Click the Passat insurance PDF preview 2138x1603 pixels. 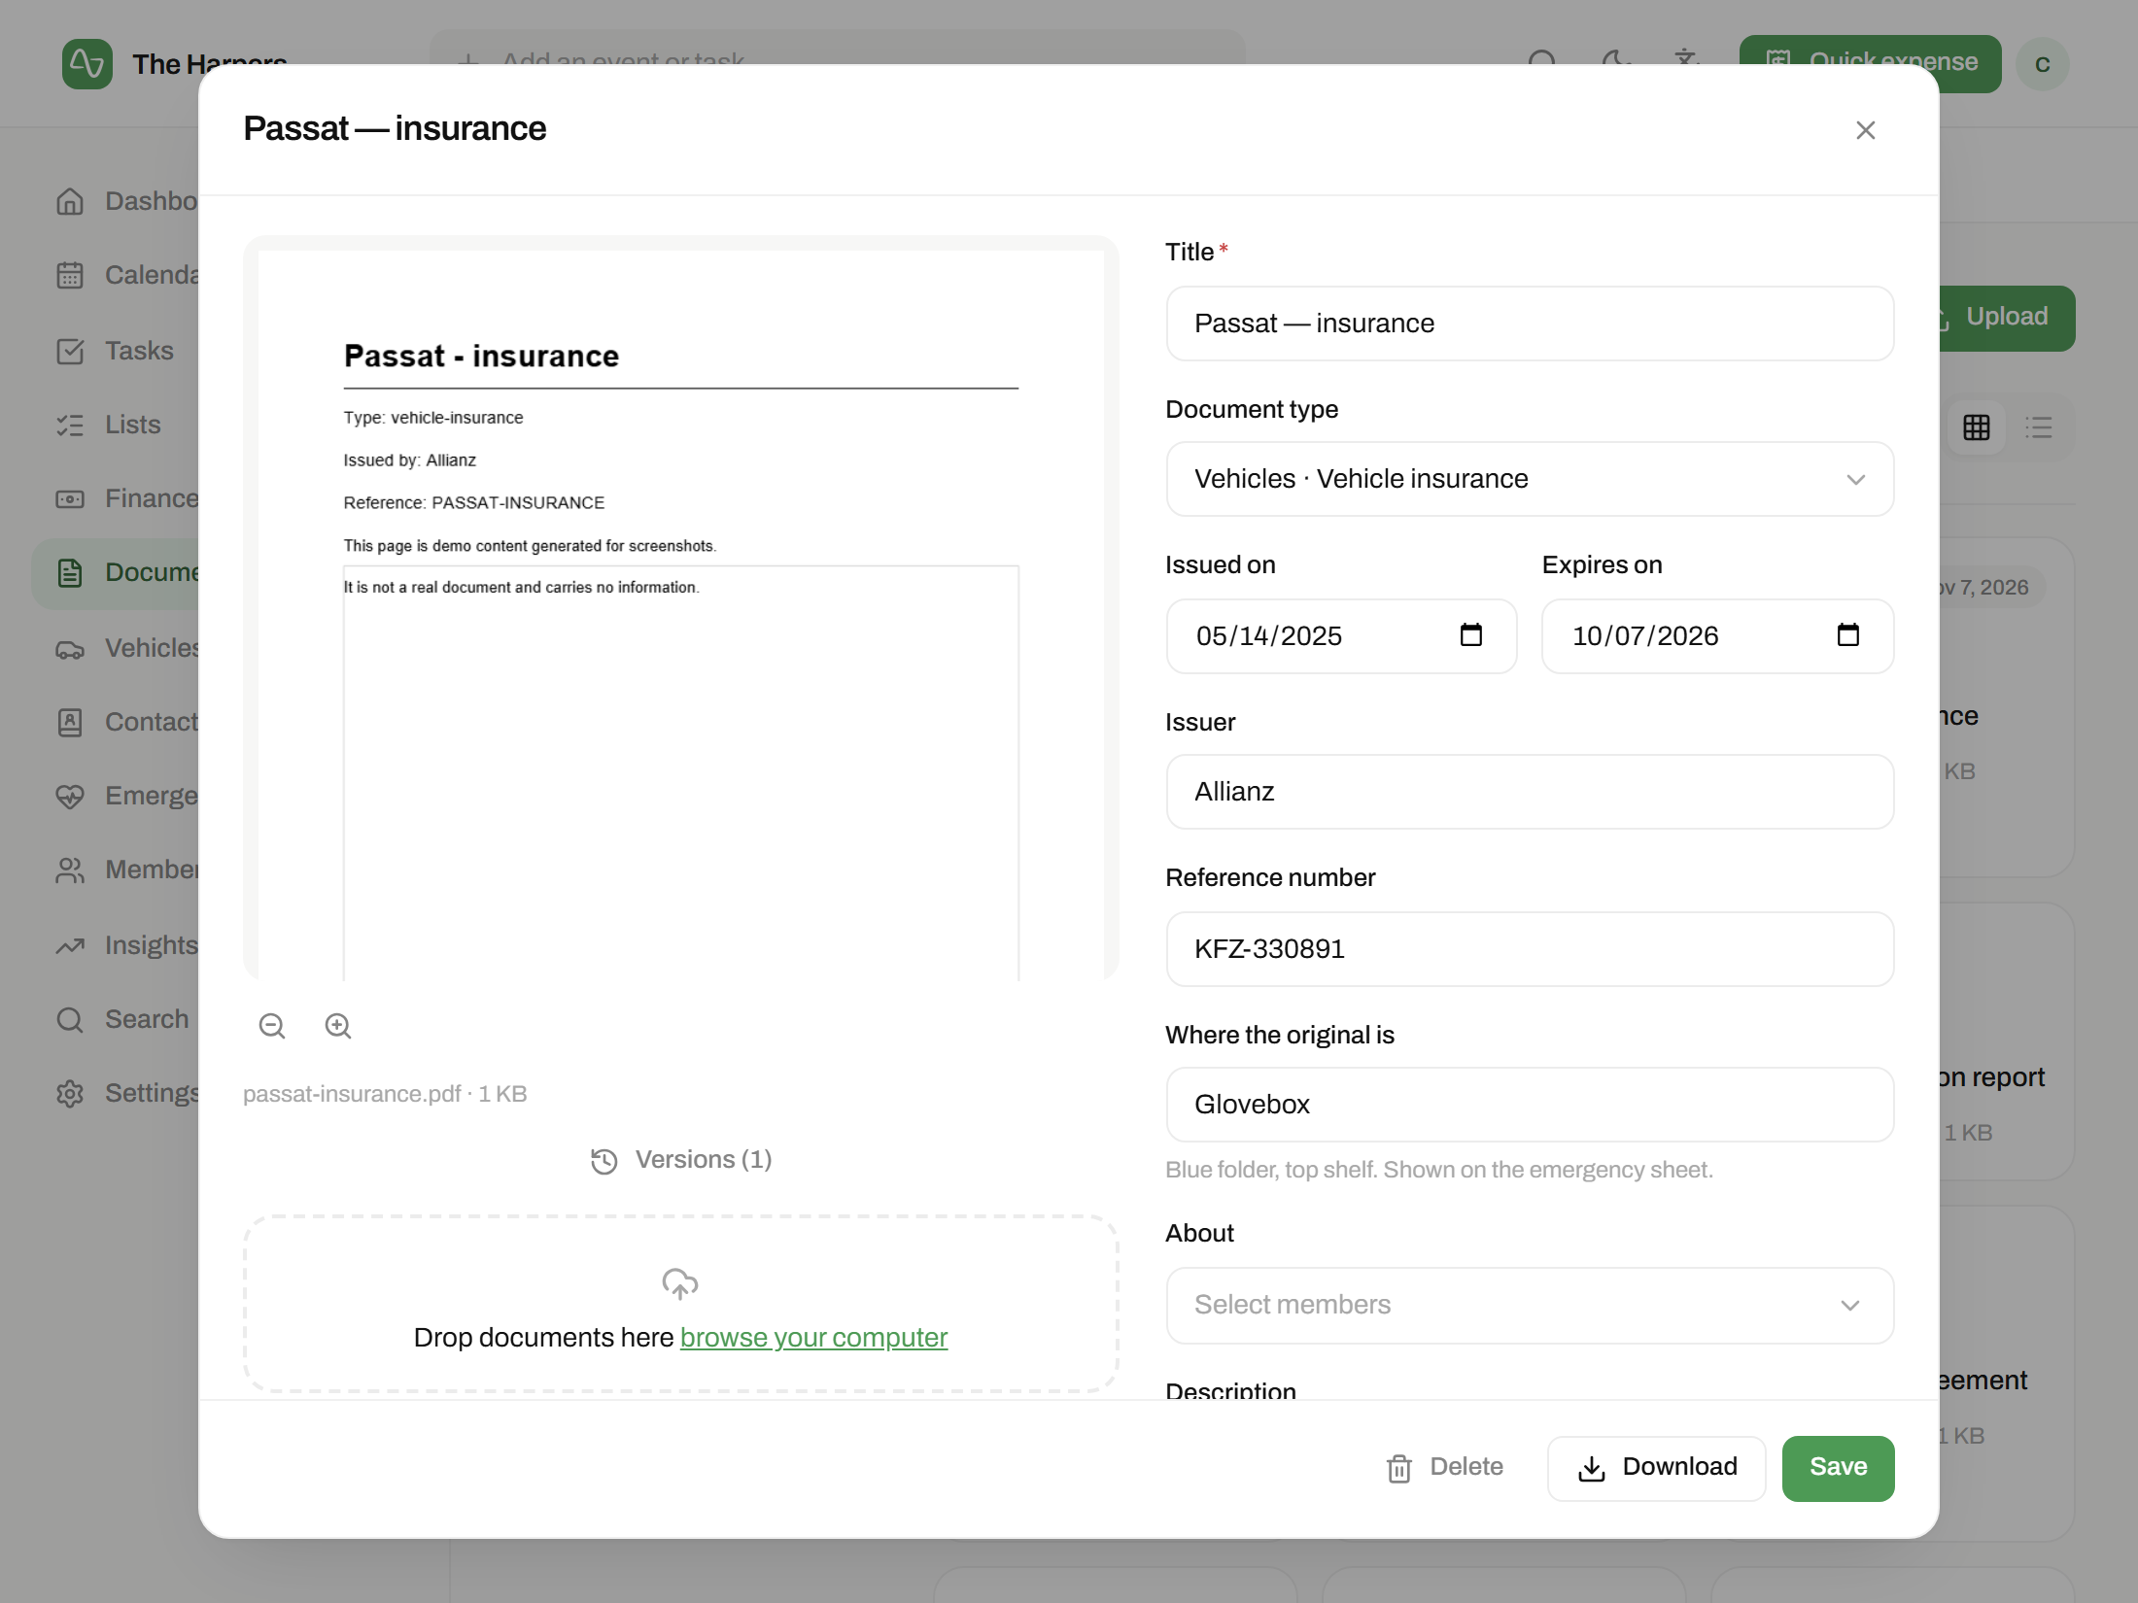(x=680, y=608)
